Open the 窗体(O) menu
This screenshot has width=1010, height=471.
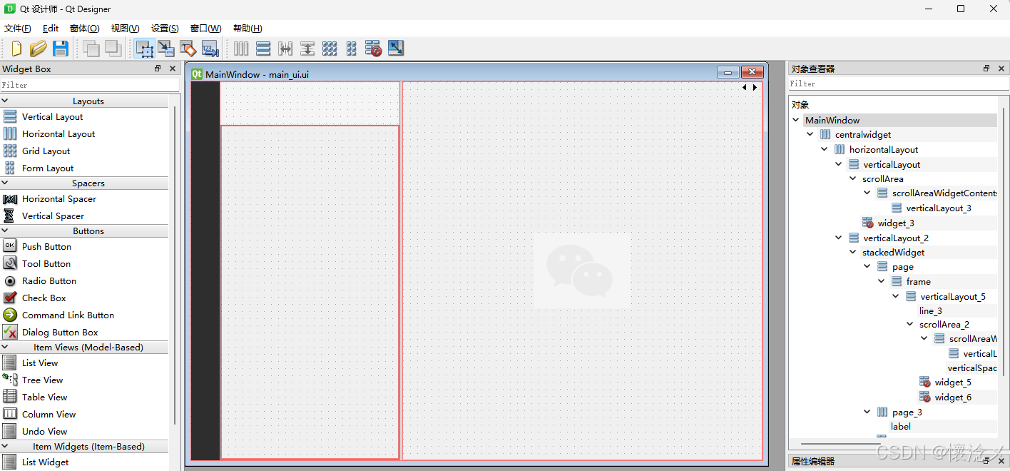tap(85, 28)
